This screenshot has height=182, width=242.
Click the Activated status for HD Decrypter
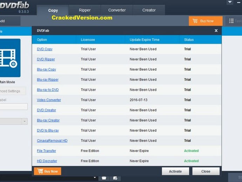point(191,161)
